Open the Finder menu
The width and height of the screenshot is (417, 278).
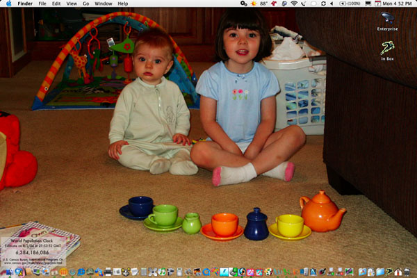pyautogui.click(x=25, y=3)
